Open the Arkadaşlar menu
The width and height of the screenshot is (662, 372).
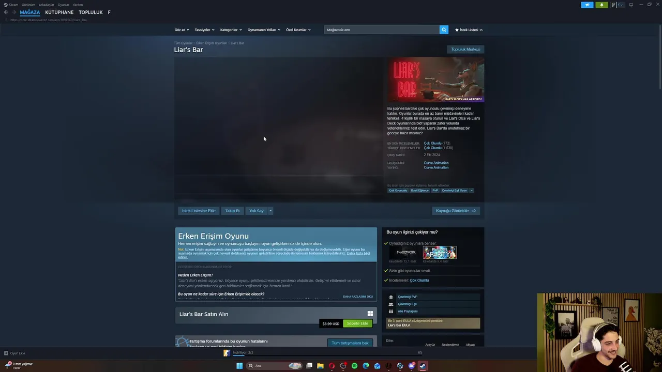click(x=47, y=5)
